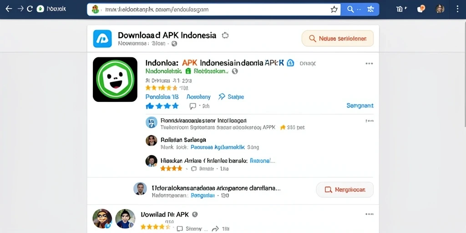This screenshot has width=466, height=233.
Task: Click the first comment's blue avatar icon
Action: [x=151, y=122]
